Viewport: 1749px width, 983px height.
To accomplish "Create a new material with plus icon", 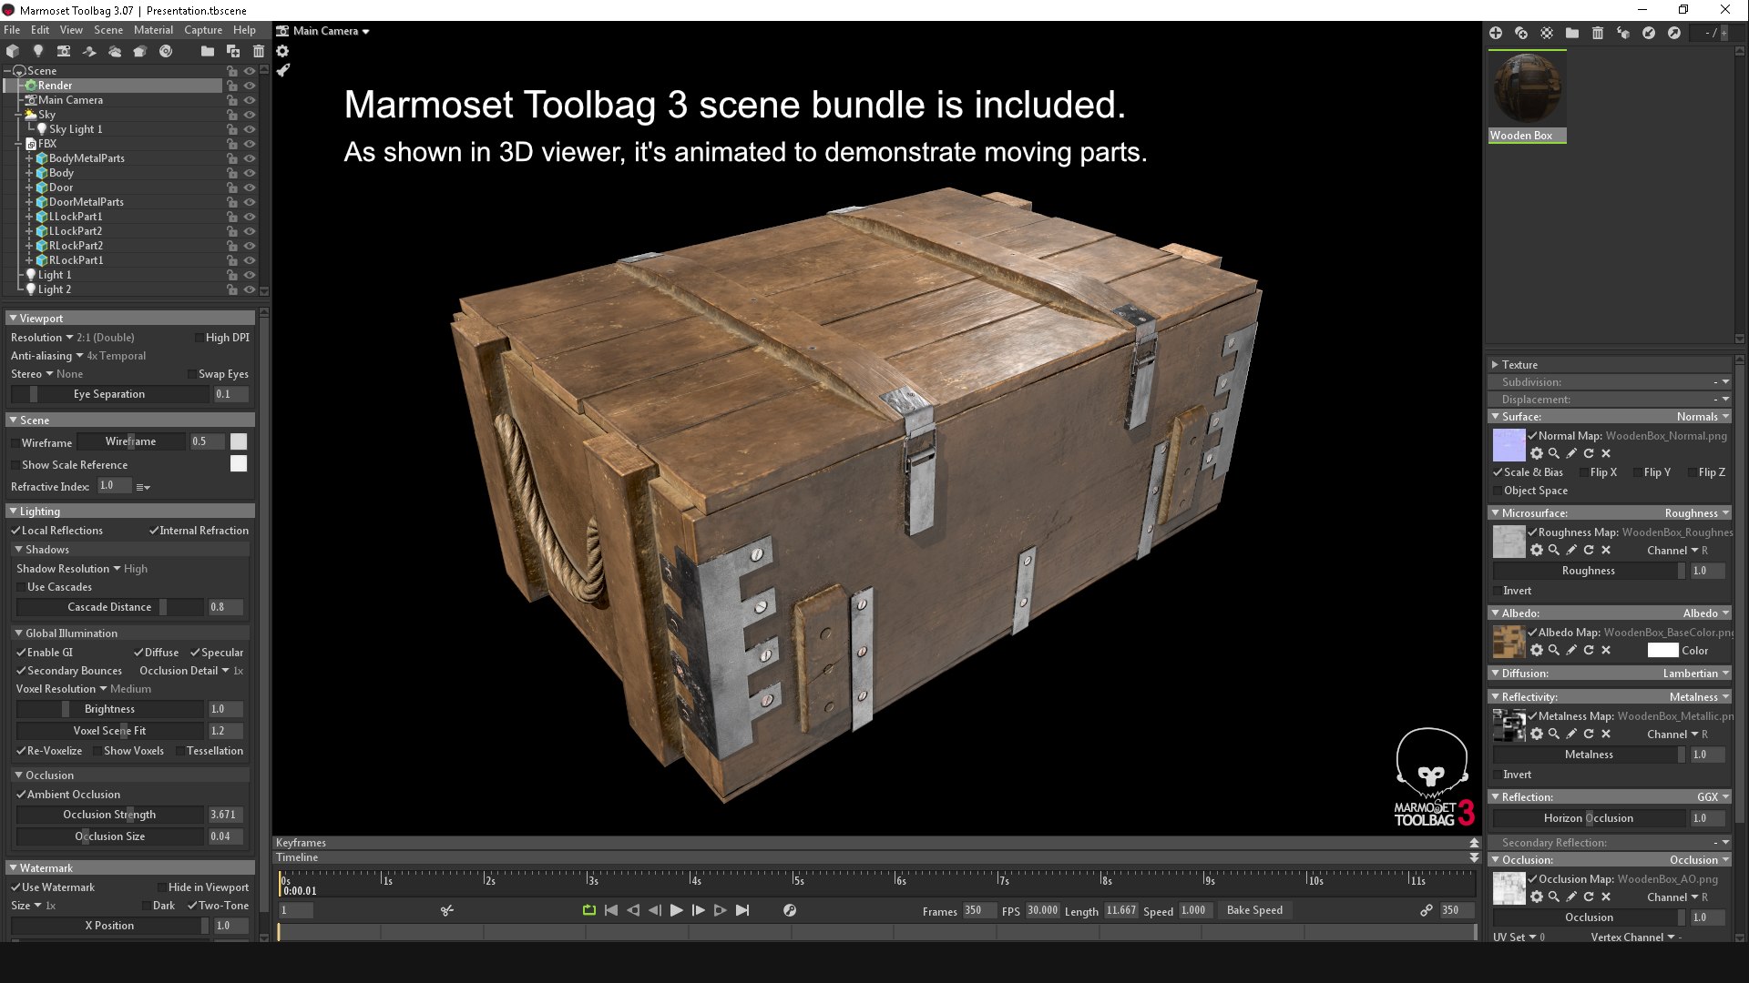I will 1496,33.
